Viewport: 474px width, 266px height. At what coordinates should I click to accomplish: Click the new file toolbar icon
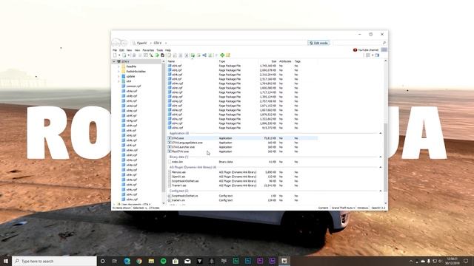tap(115, 55)
